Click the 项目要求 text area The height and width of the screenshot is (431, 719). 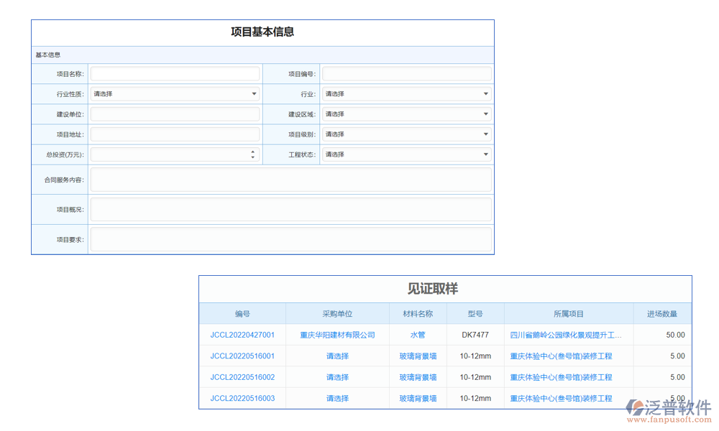click(290, 239)
